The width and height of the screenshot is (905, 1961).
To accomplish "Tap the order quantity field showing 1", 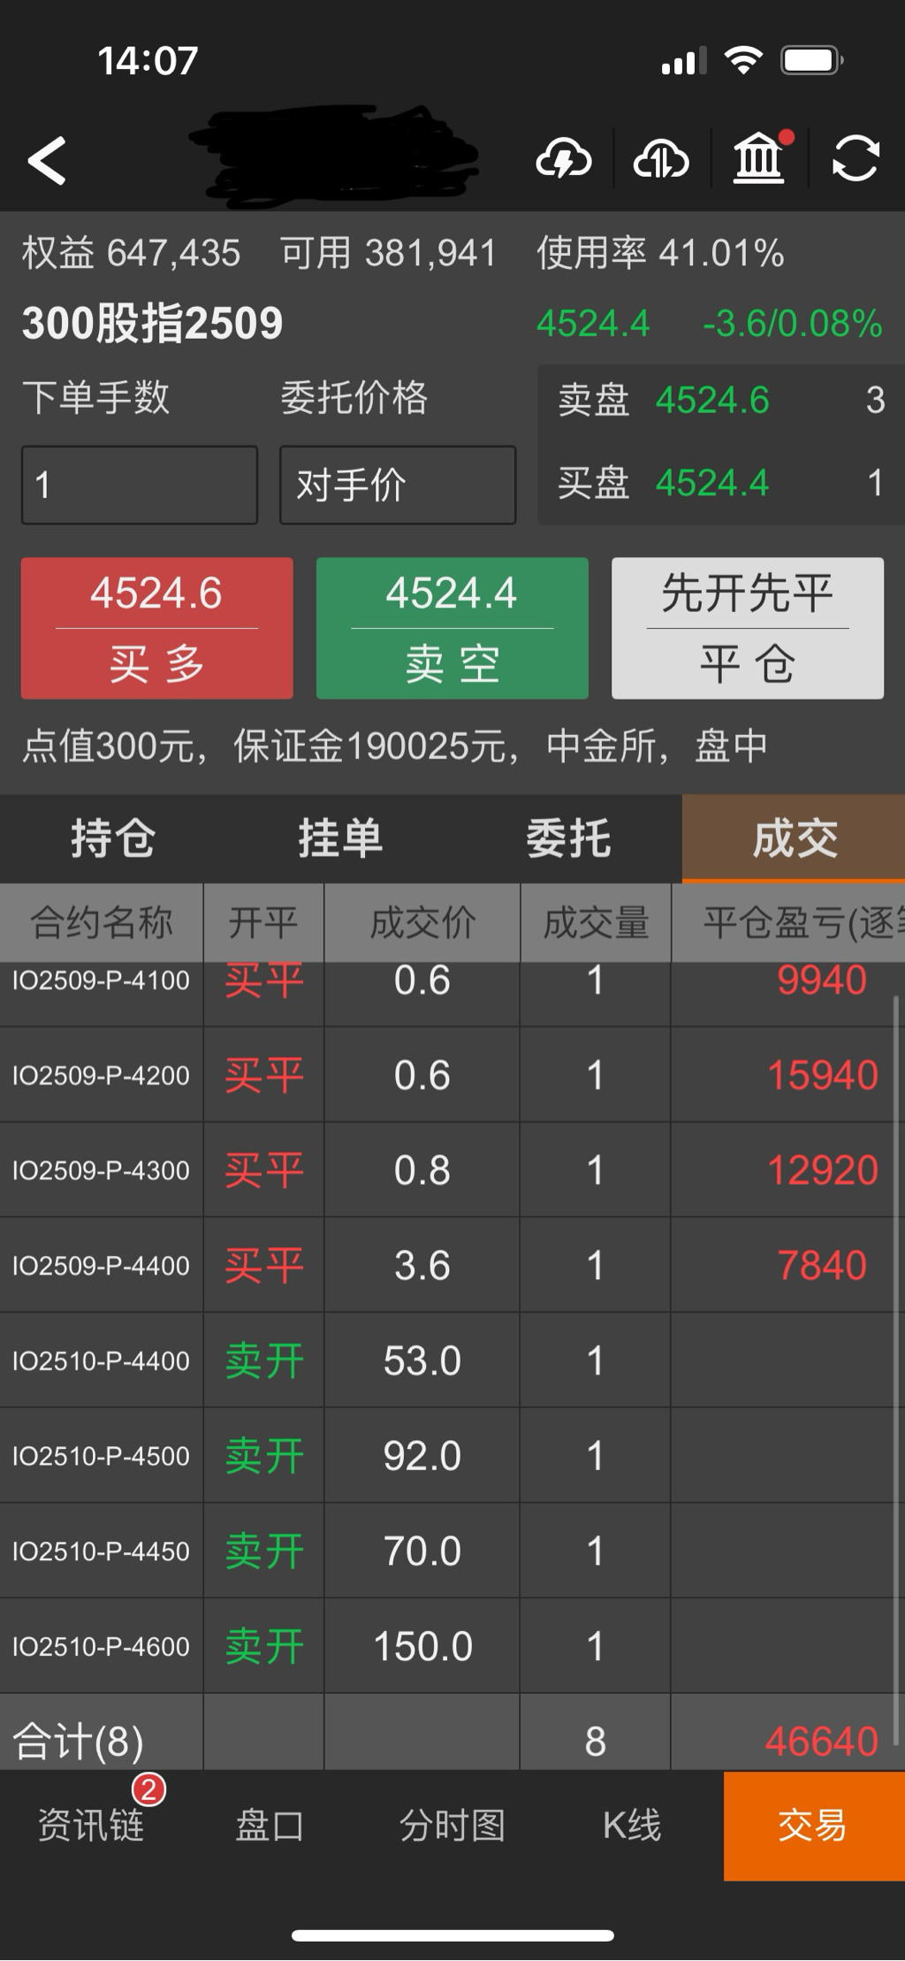I will tap(140, 485).
